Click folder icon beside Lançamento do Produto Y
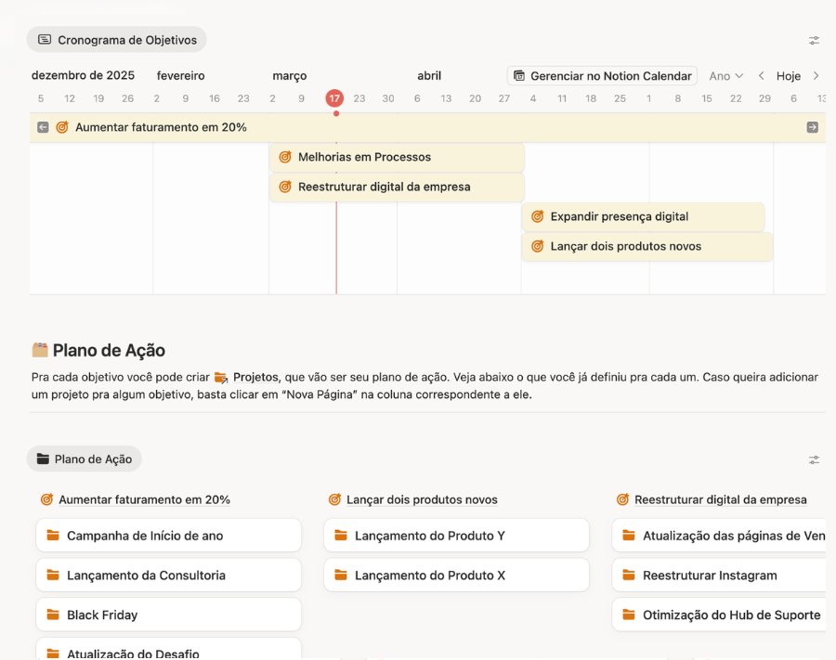 pyautogui.click(x=341, y=536)
